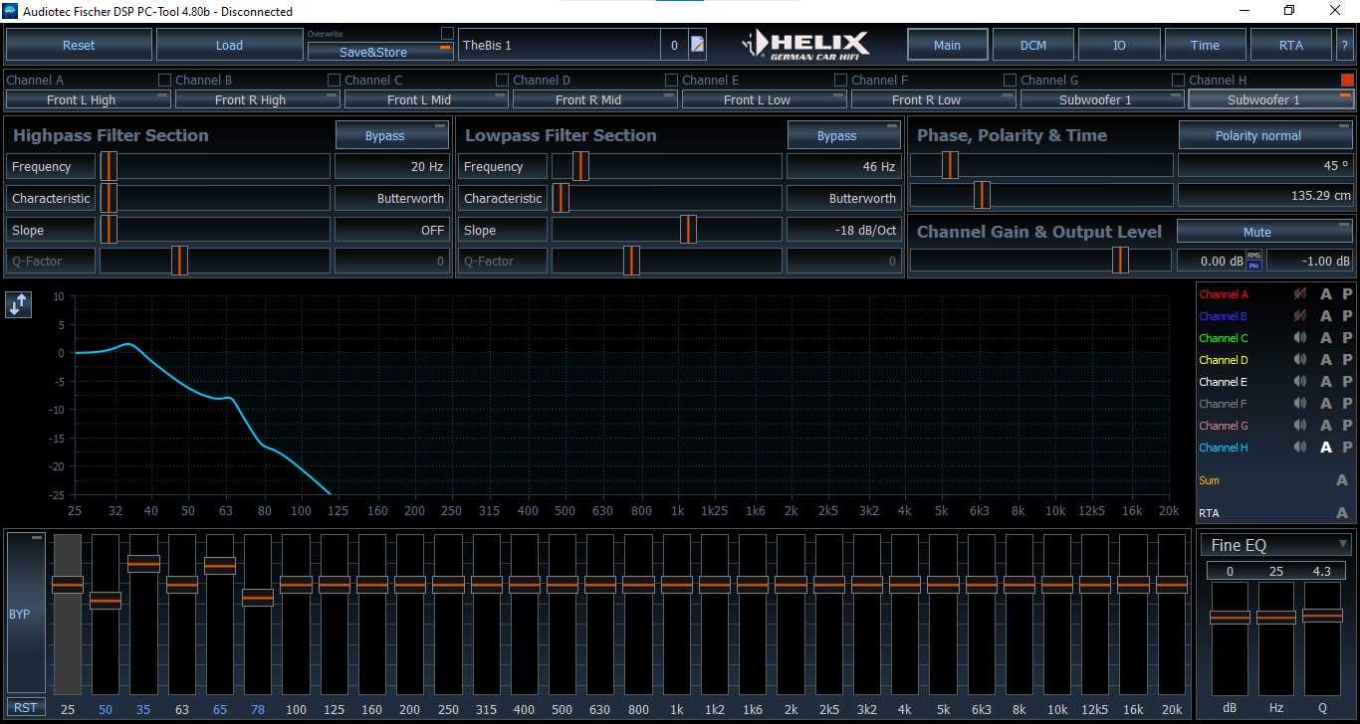Tick the link checkbox between Channel F and G
Image resolution: width=1360 pixels, height=724 pixels.
(1010, 80)
